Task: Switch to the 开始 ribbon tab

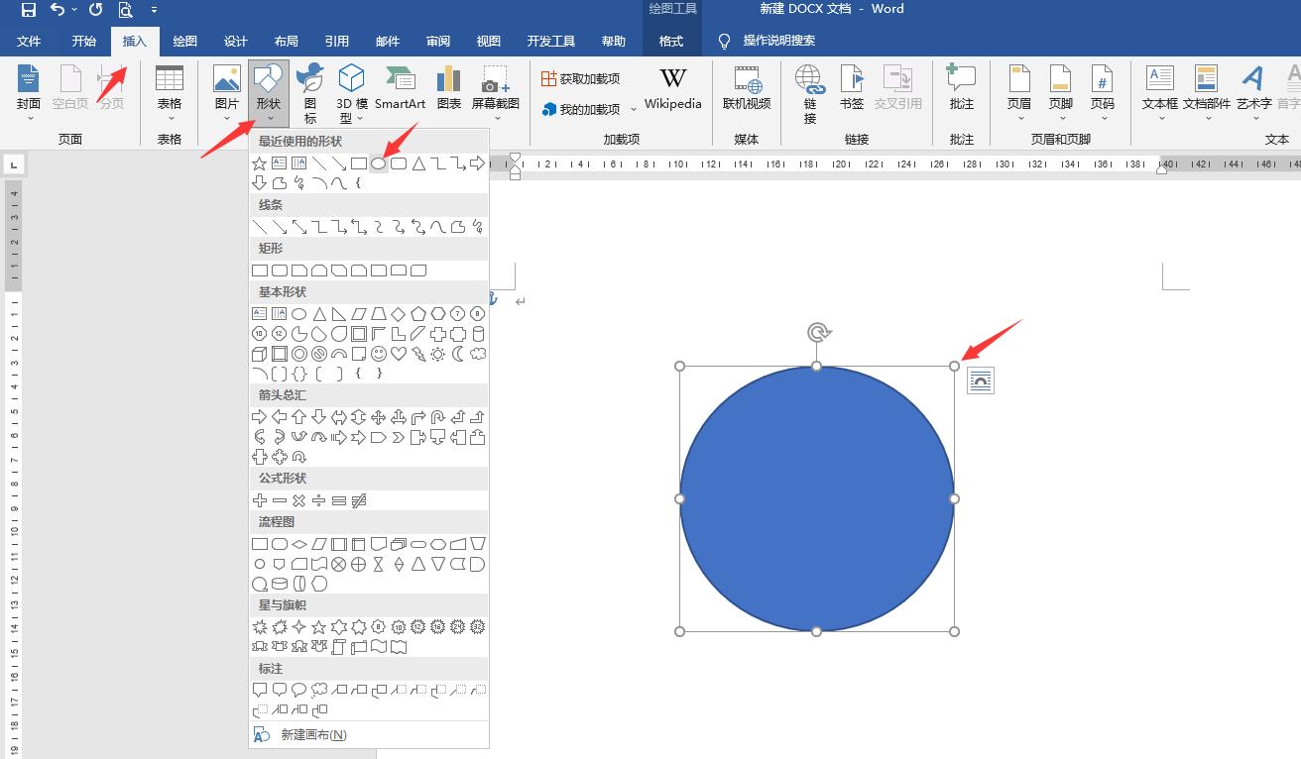Action: tap(83, 41)
